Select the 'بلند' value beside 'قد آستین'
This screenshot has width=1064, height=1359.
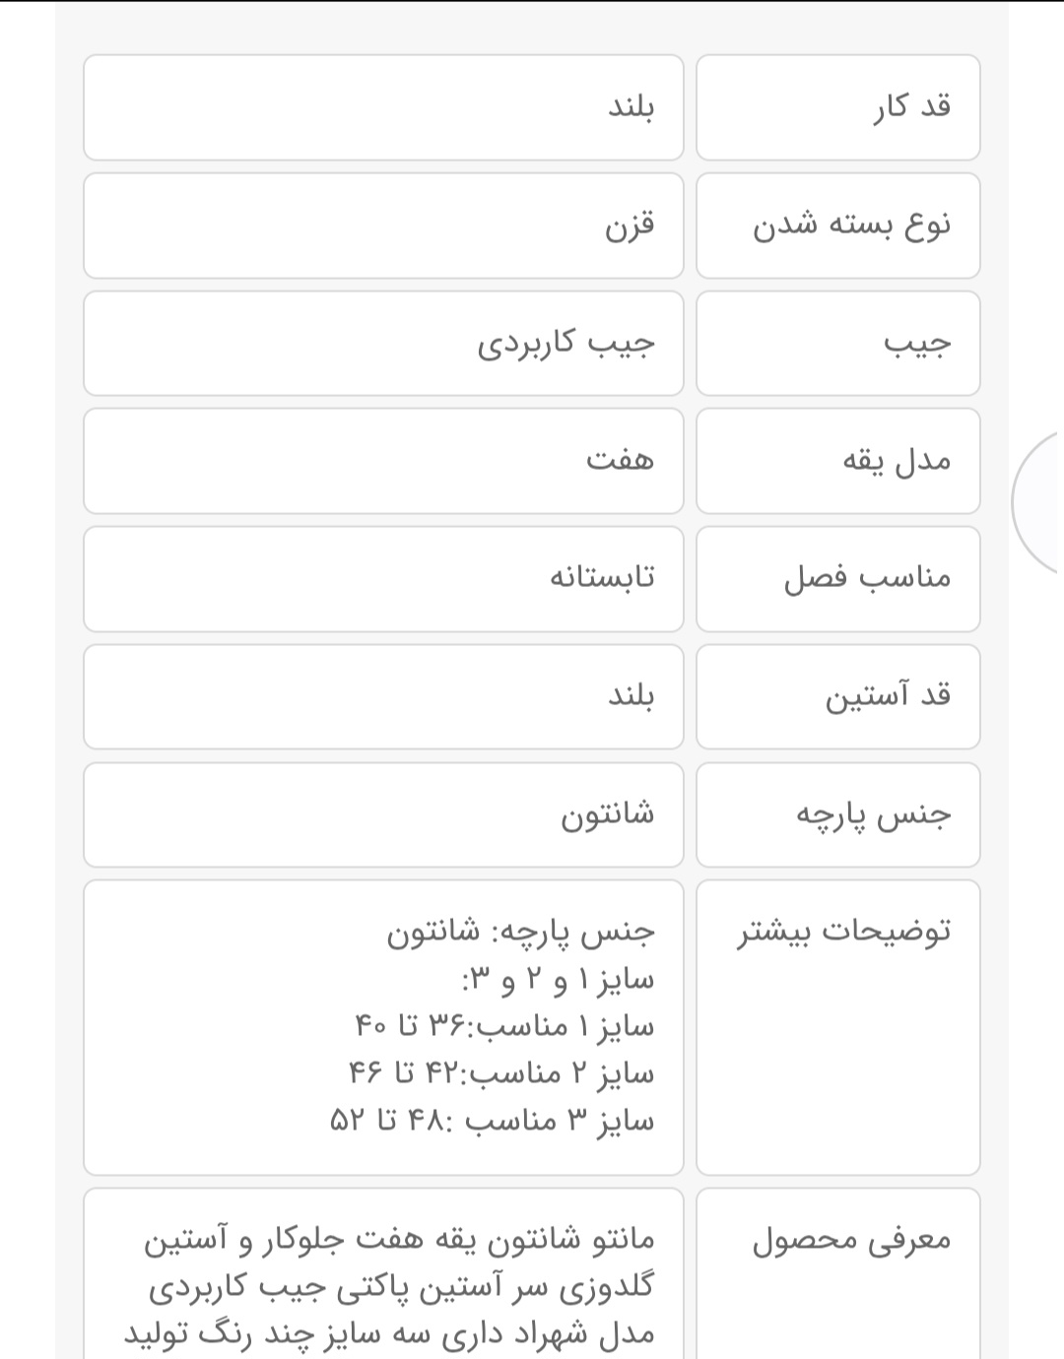383,696
